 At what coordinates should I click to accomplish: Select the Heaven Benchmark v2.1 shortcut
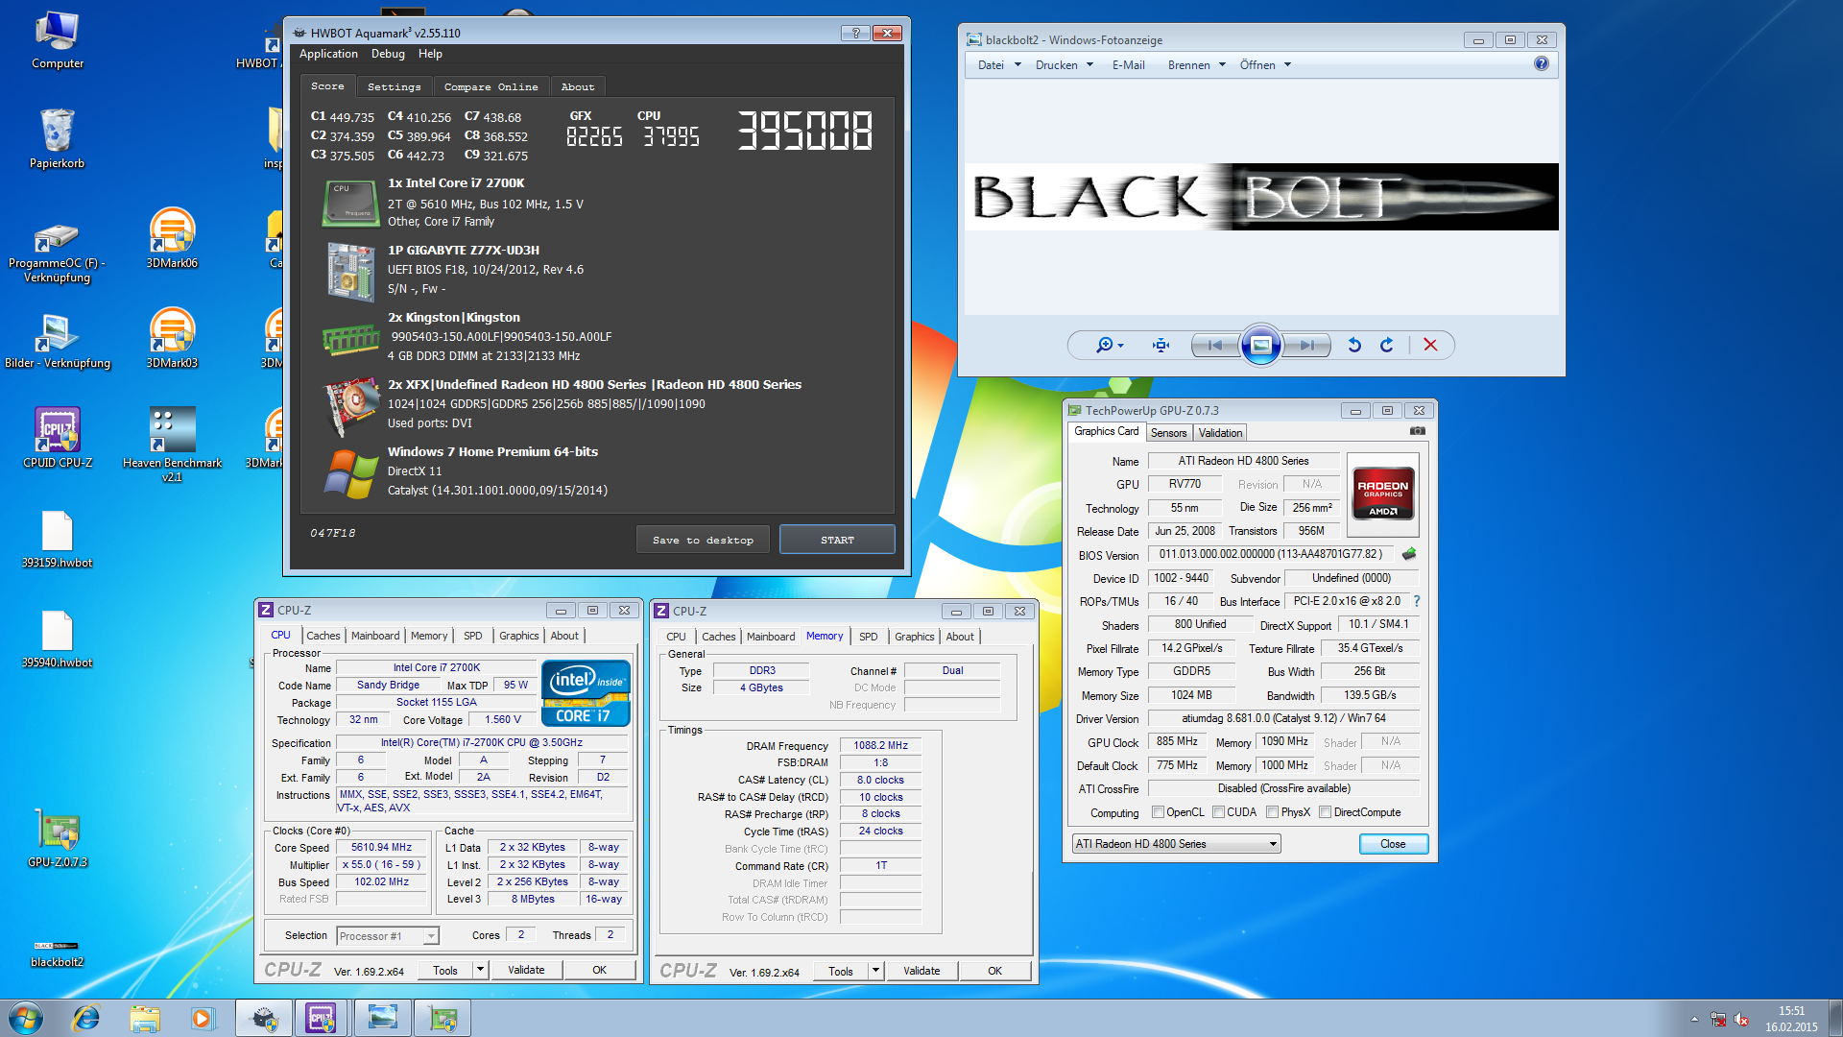point(172,444)
